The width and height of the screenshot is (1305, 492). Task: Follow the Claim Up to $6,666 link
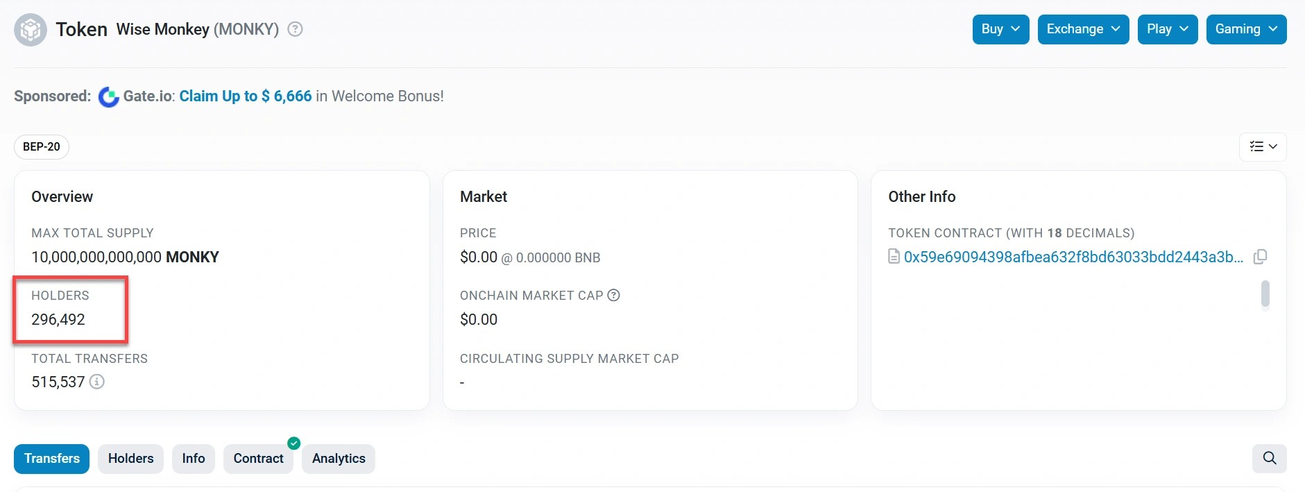246,96
